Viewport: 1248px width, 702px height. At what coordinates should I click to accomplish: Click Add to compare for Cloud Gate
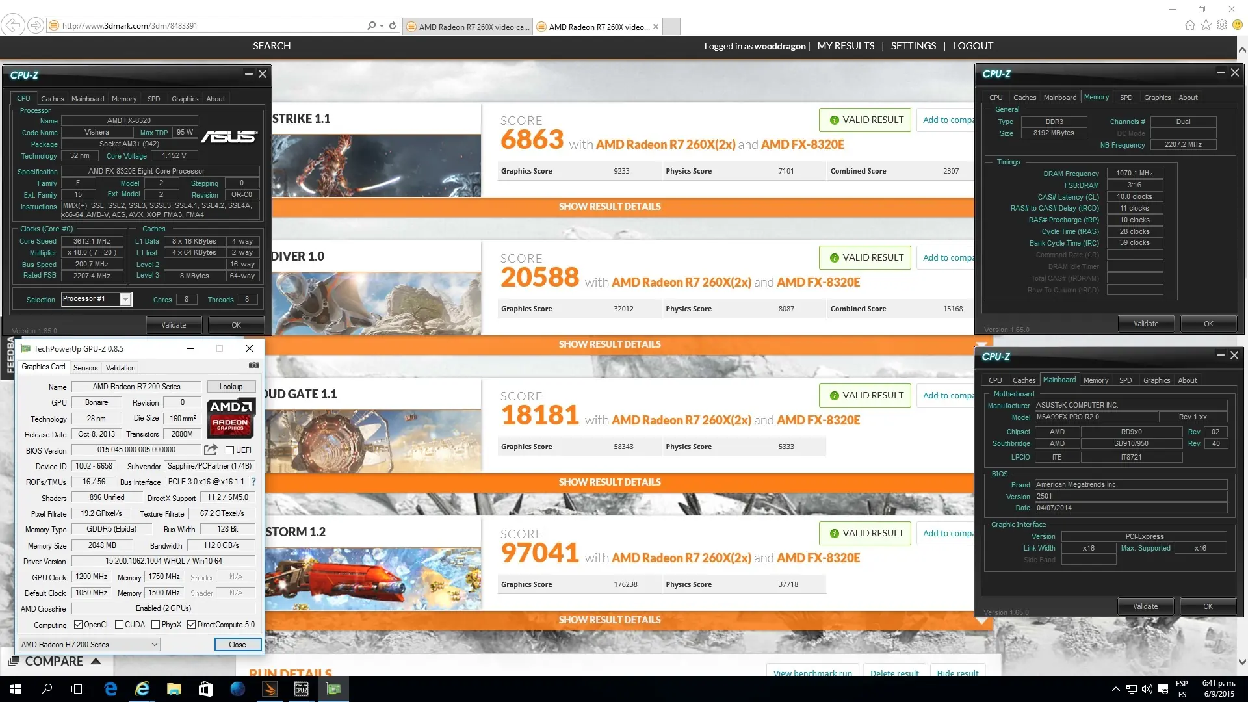coord(948,395)
